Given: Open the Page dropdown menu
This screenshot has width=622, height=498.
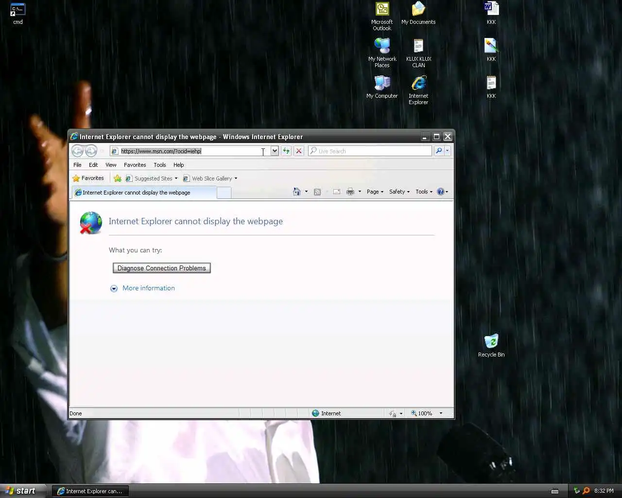Looking at the screenshot, I should pos(375,192).
